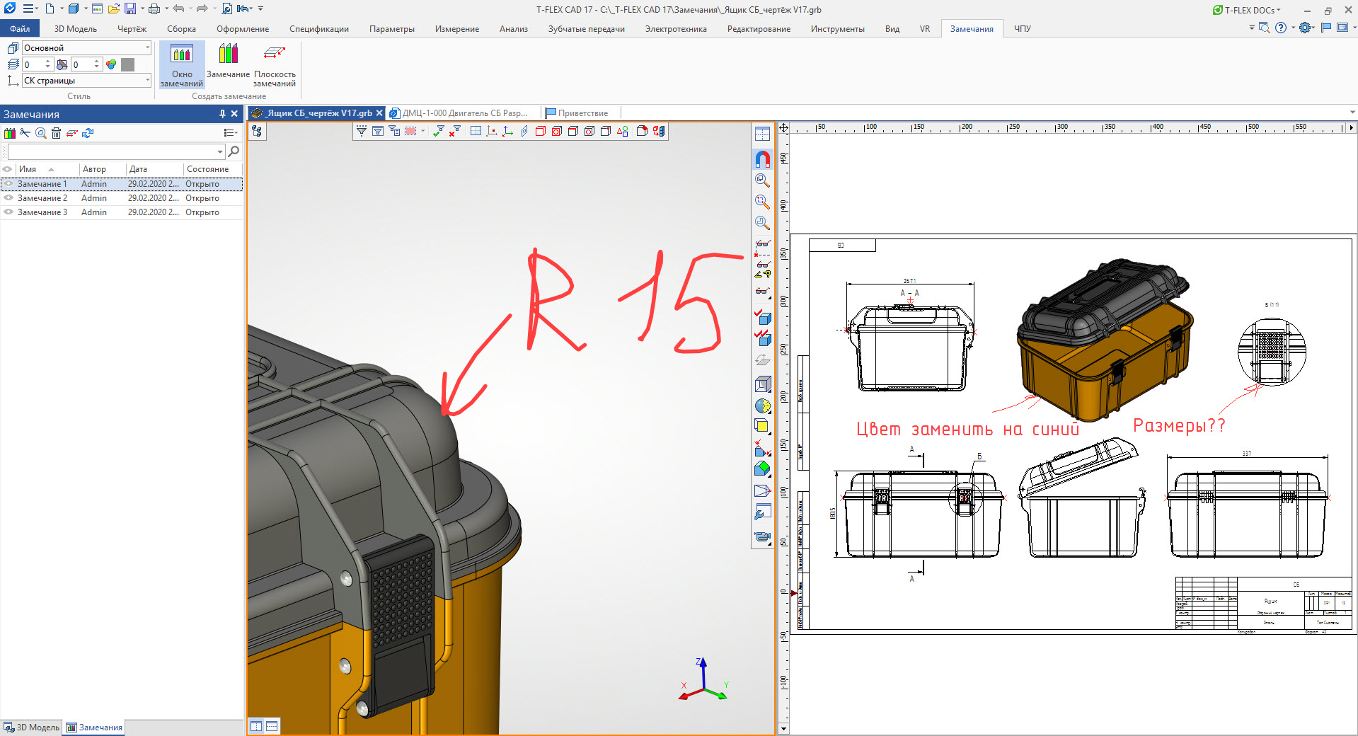Screen dimensions: 1358x736
Task: Click the red cross clear filter icon
Action: click(454, 131)
